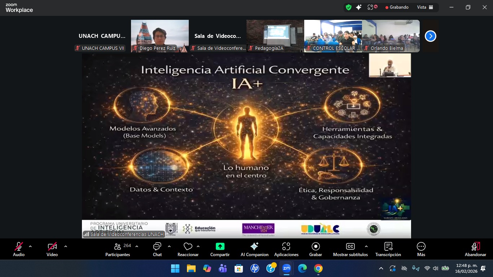Select Diego Perez Ruiz video thumbnail
Screen dimensions: 493x277
pos(160,36)
